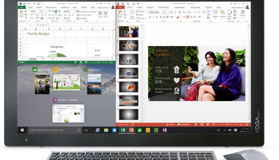
Task: Click the Paste icon in Excel
Action: [22, 13]
